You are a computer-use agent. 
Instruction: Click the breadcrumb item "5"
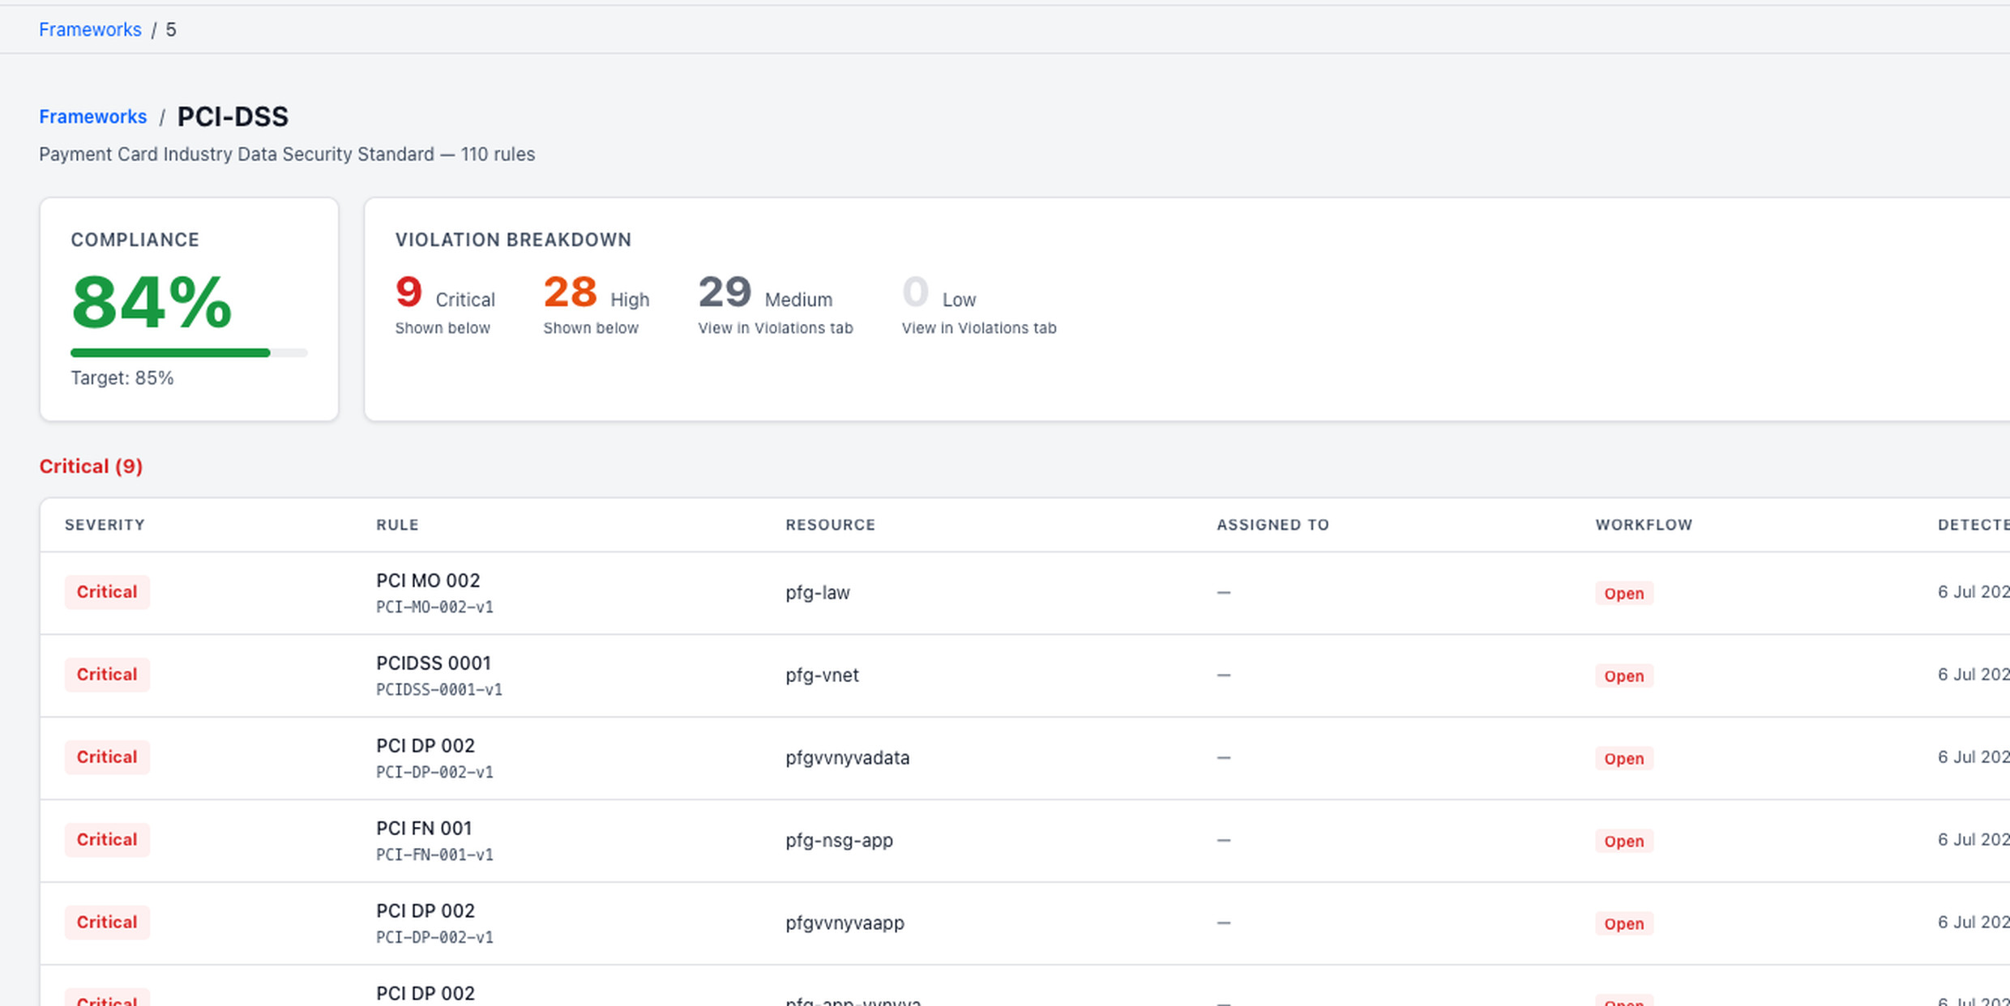tap(171, 30)
